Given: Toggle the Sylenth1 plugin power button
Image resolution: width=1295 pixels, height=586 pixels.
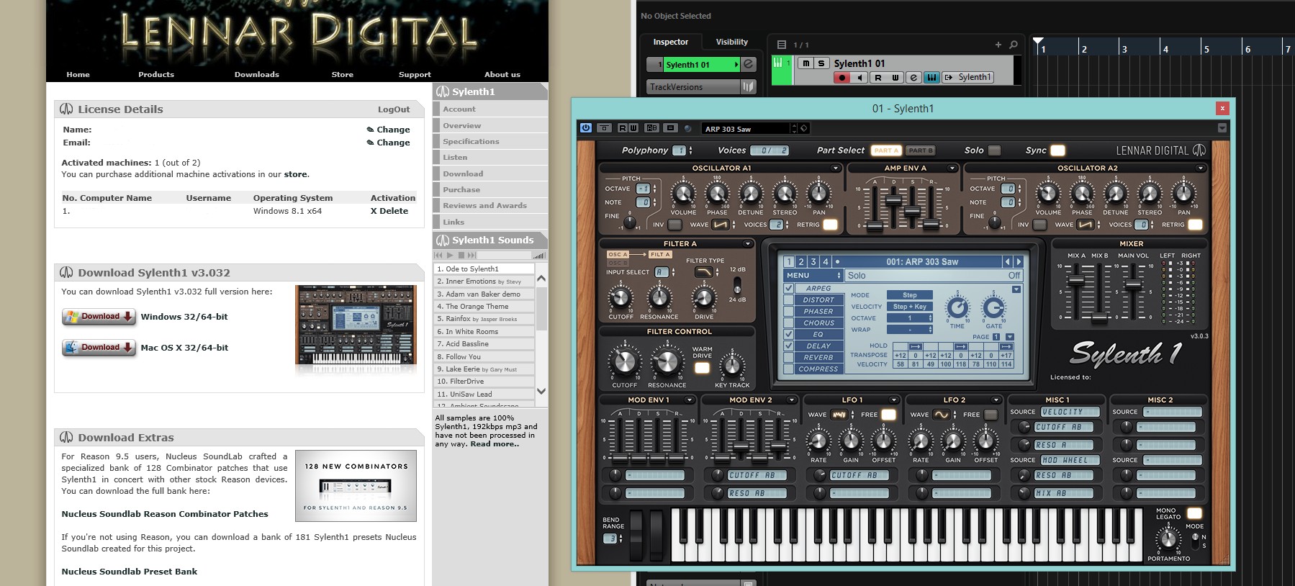Looking at the screenshot, I should (x=586, y=128).
